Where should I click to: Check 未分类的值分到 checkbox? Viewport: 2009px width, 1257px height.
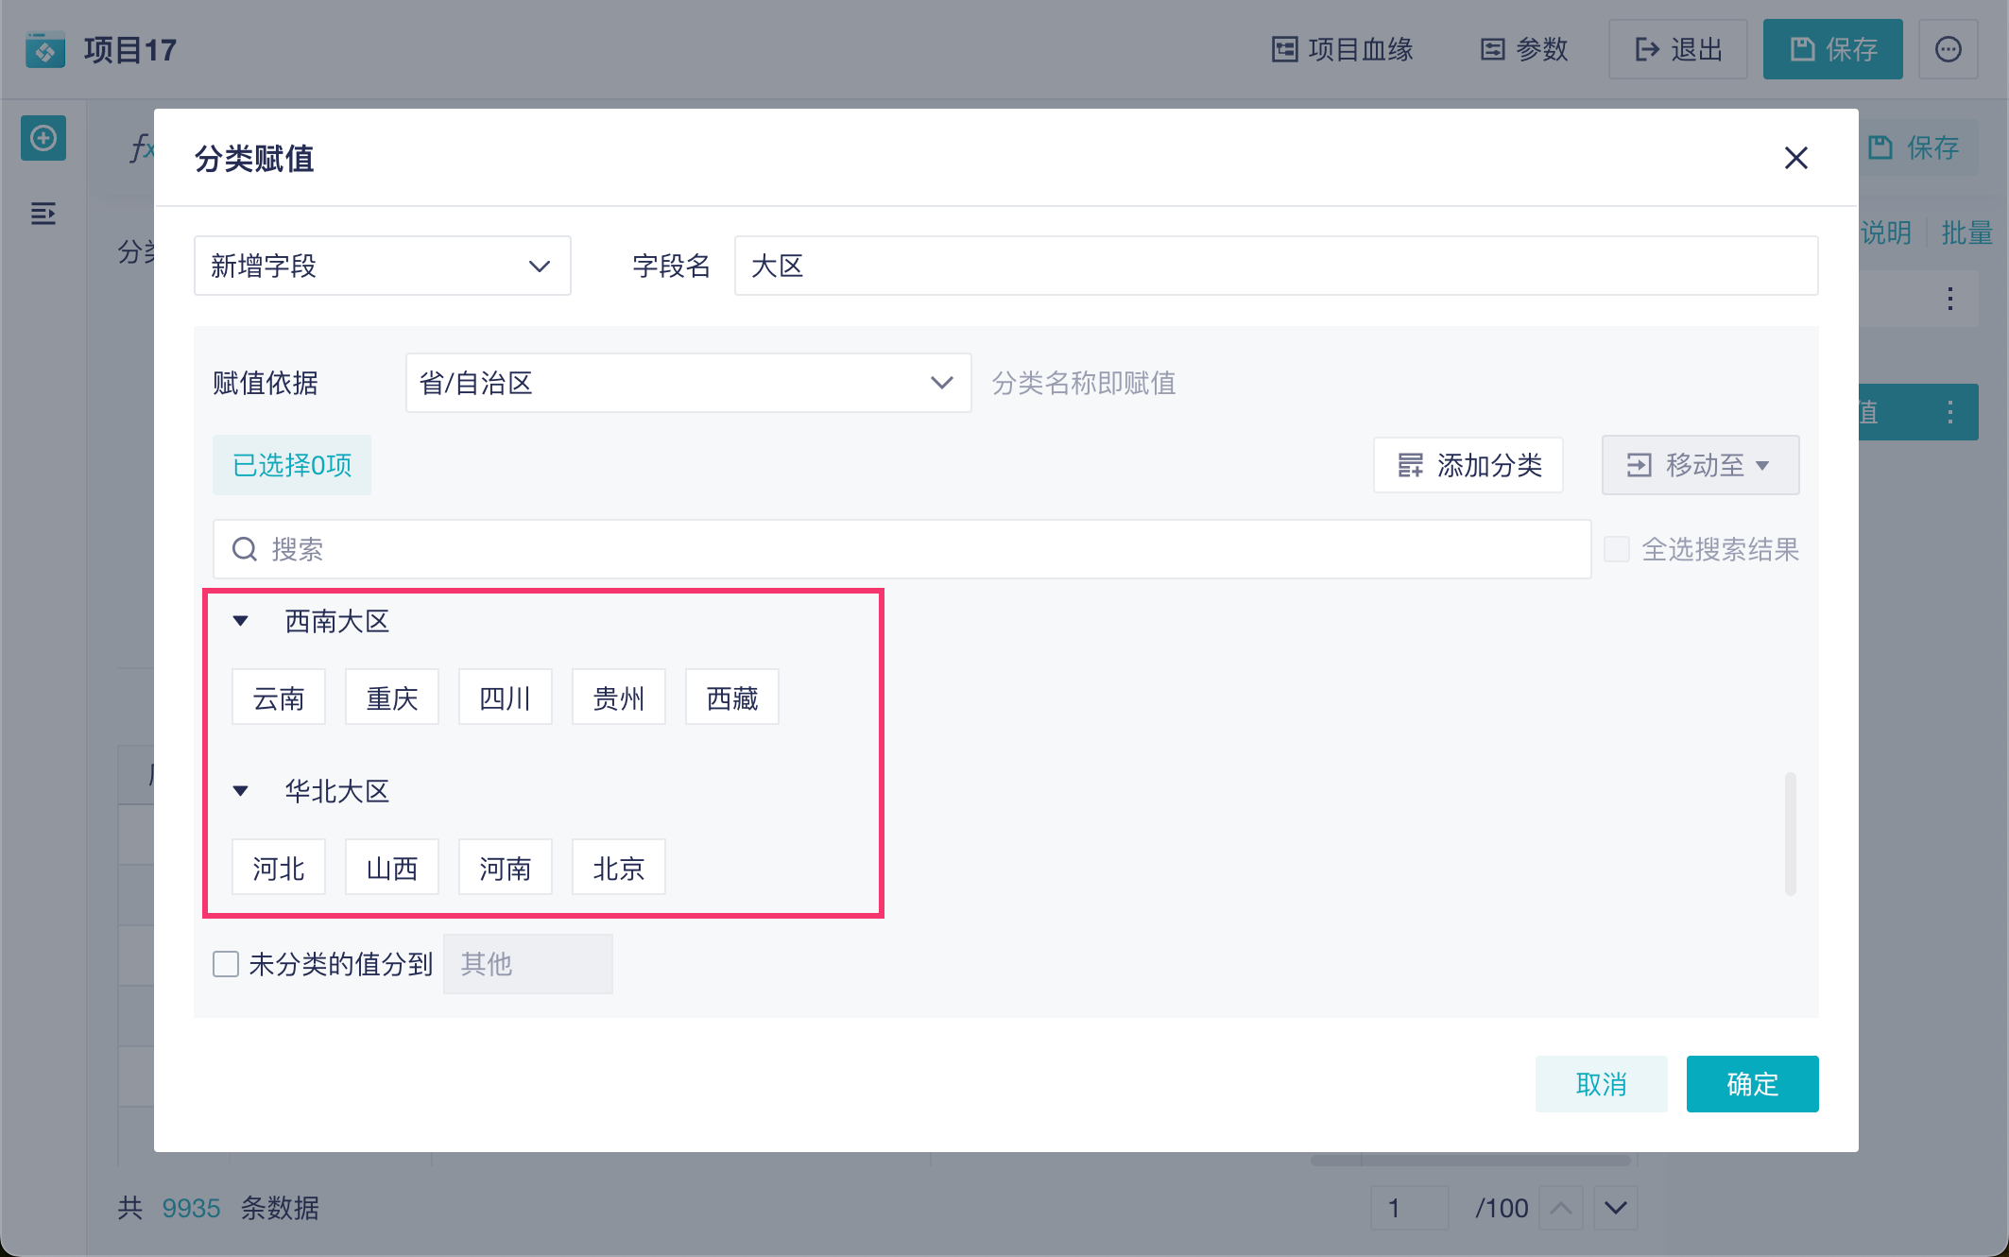(226, 964)
